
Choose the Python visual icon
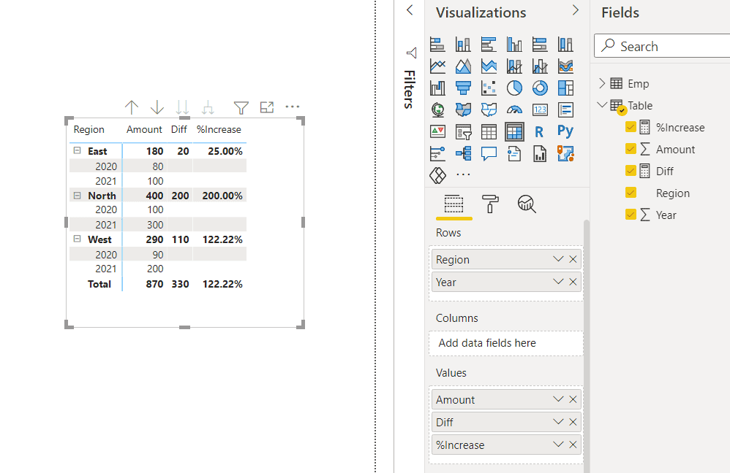point(565,131)
